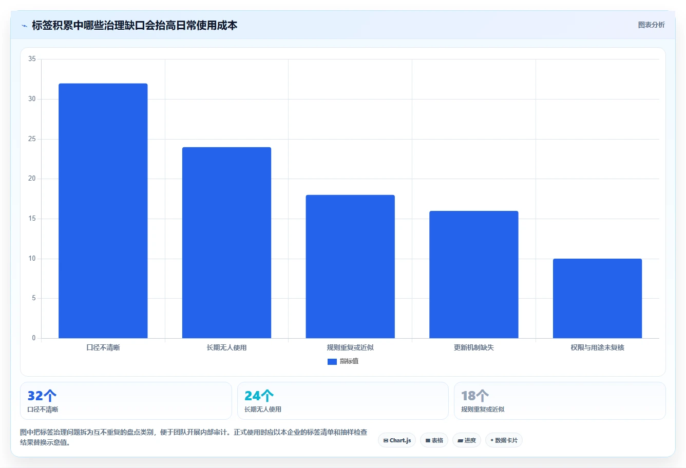
Task: Select the 数据卡片 tag chip
Action: pos(504,440)
